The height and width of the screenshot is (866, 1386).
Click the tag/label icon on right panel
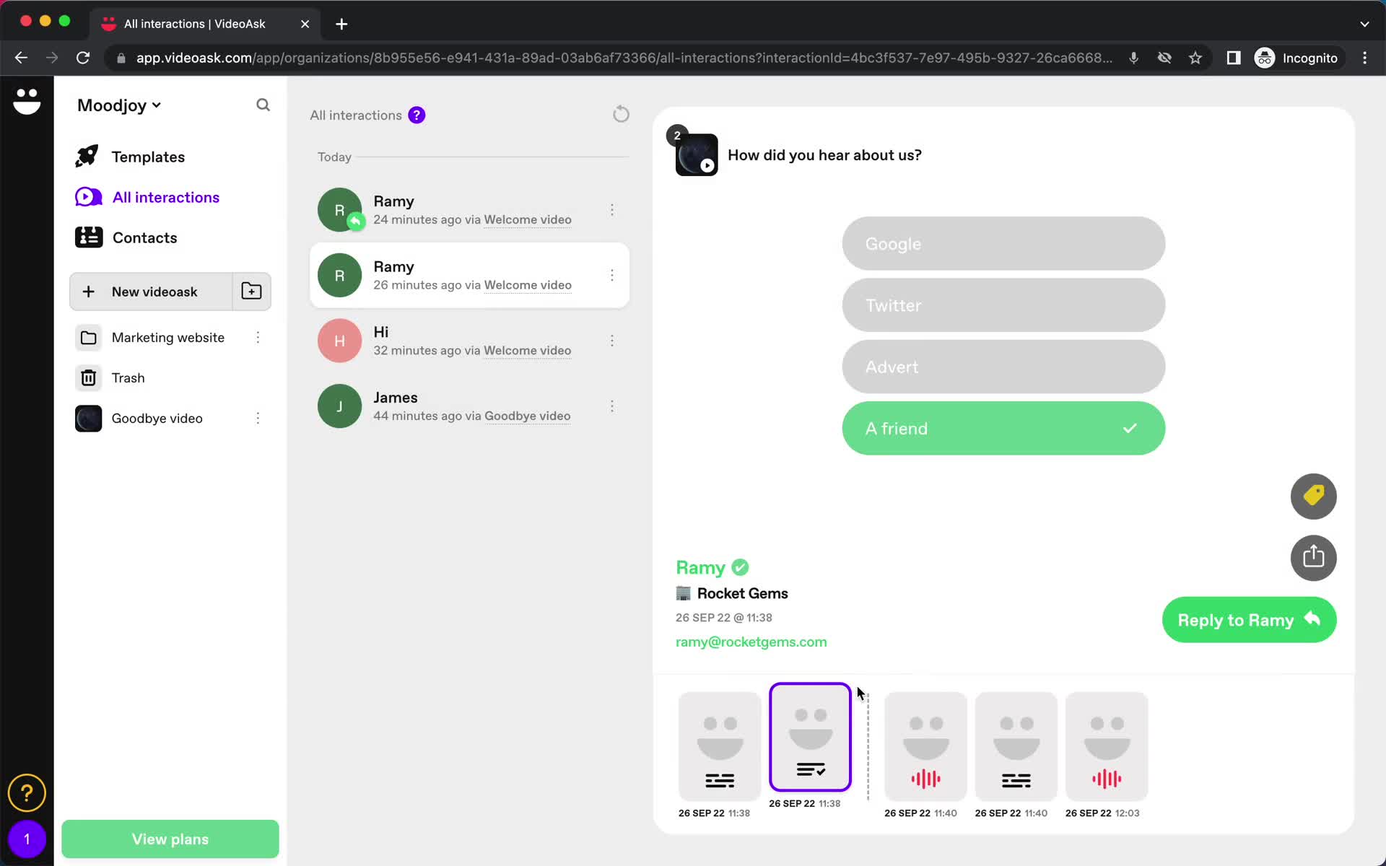pos(1314,496)
